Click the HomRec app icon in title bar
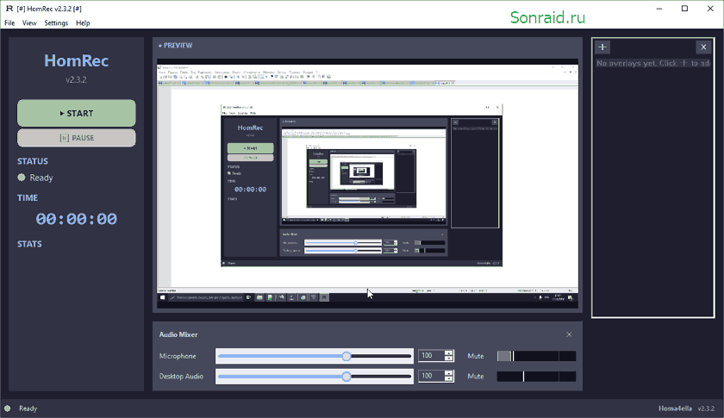This screenshot has width=724, height=418. point(9,9)
